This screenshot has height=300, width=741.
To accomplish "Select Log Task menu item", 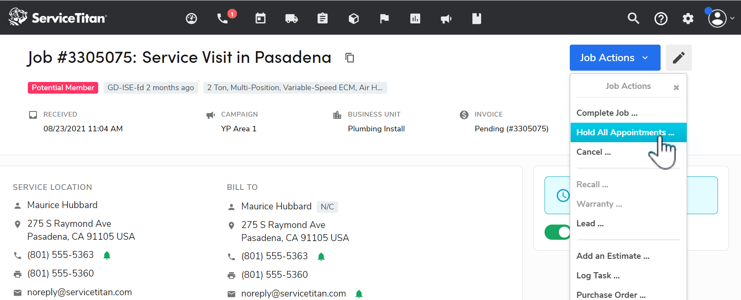I will pyautogui.click(x=628, y=275).
